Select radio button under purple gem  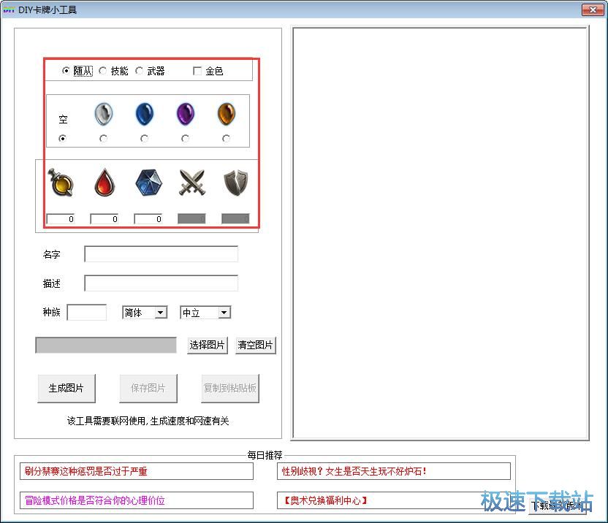(x=185, y=139)
